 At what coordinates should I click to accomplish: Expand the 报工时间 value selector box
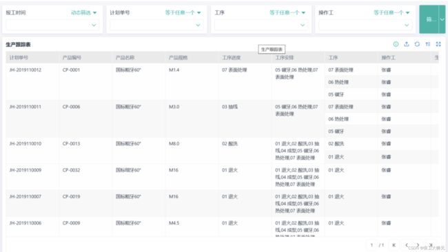point(52,25)
